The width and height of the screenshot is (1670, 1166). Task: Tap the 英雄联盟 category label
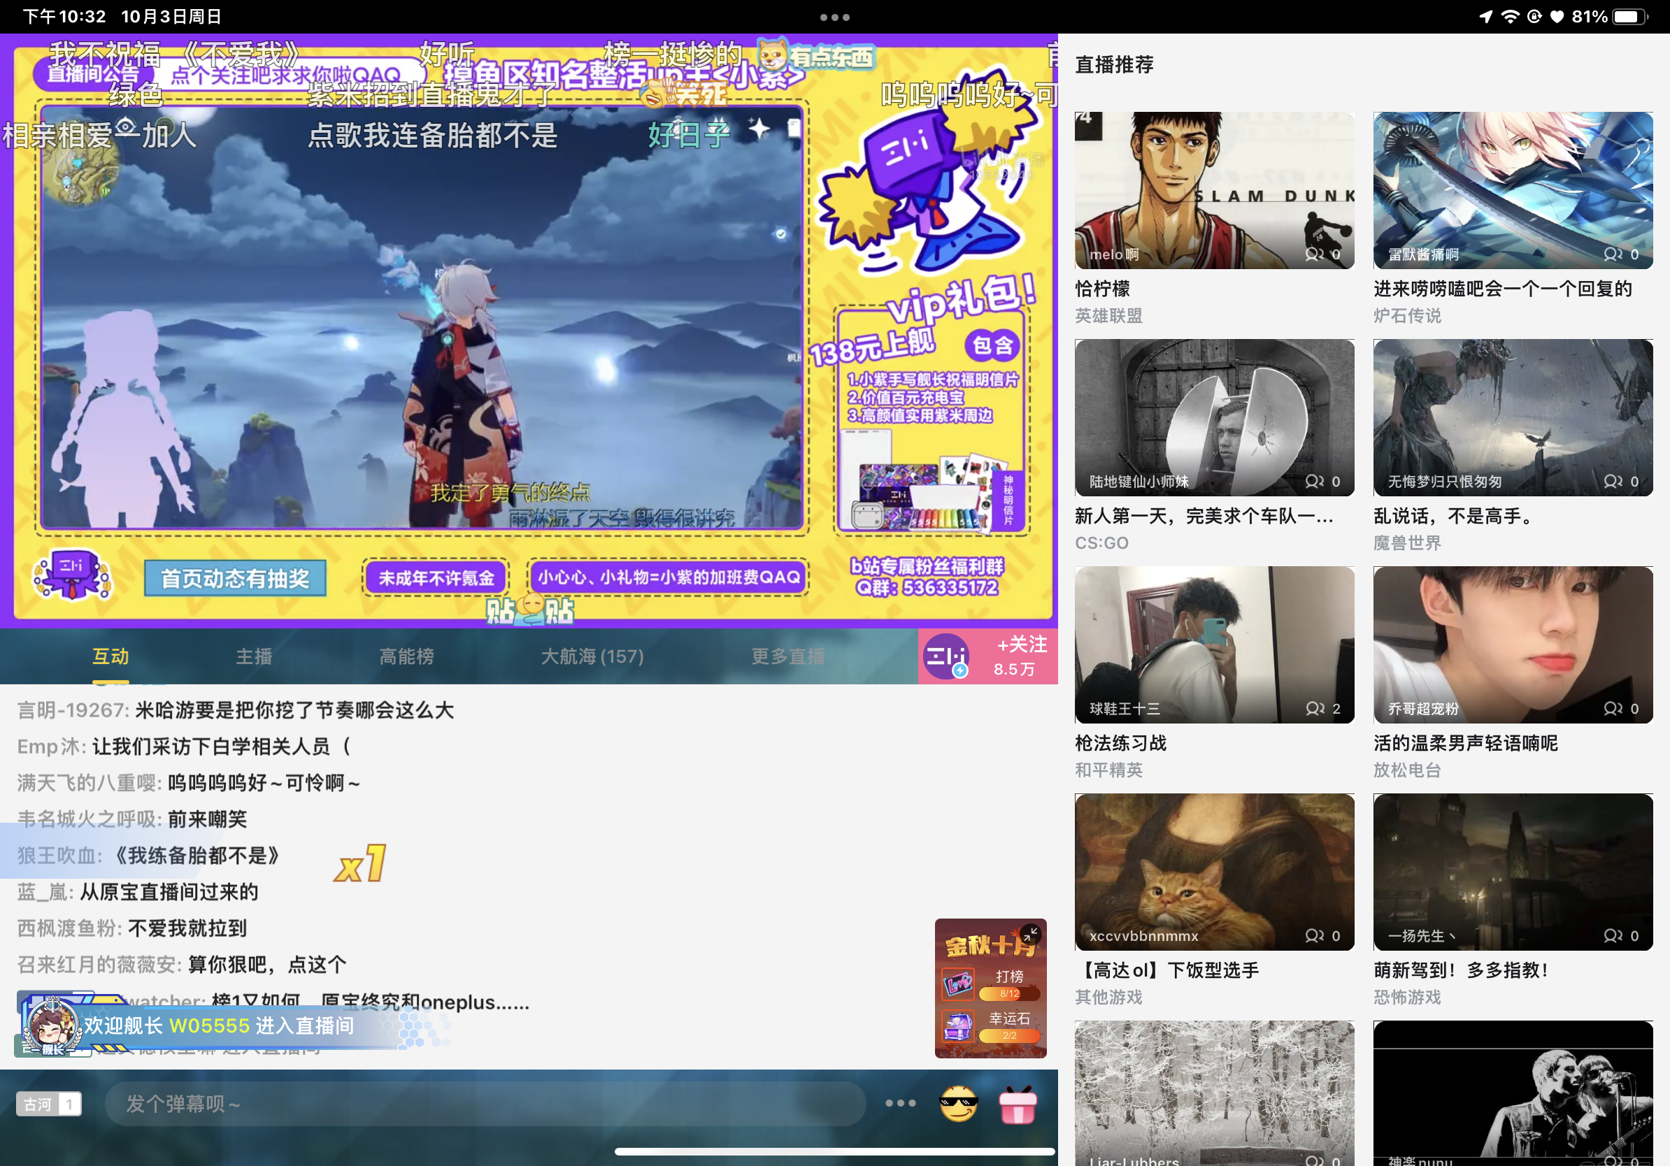1108,315
